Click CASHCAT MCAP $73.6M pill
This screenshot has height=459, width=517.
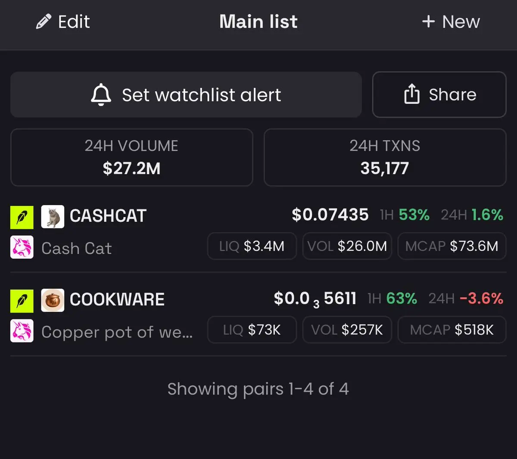coord(452,246)
